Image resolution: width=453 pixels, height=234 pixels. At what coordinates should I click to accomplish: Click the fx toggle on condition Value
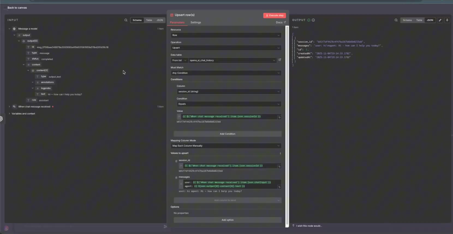pyautogui.click(x=179, y=117)
